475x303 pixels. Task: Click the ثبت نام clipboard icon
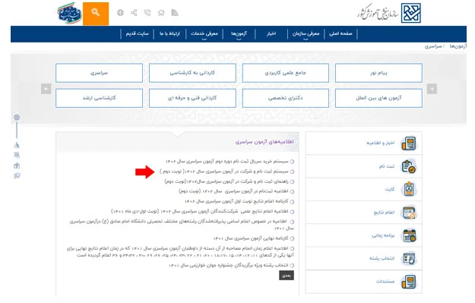click(x=409, y=166)
